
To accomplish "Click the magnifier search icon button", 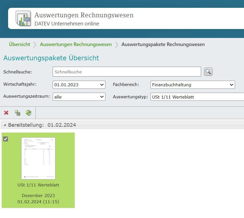I will tap(208, 72).
